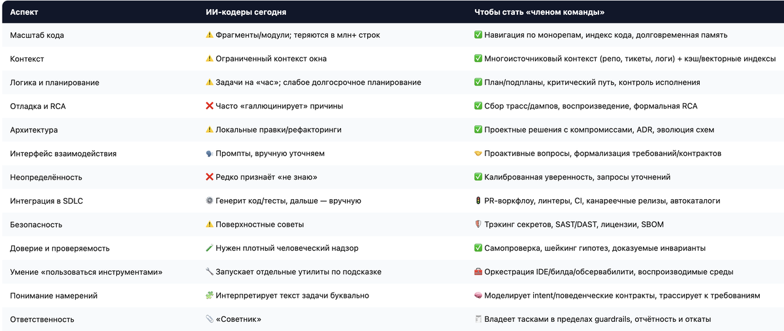Viewport: 784px width, 331px height.
Task: Click the text «Генерит код/тесты, дальше — вручную»
Action: [x=289, y=201]
